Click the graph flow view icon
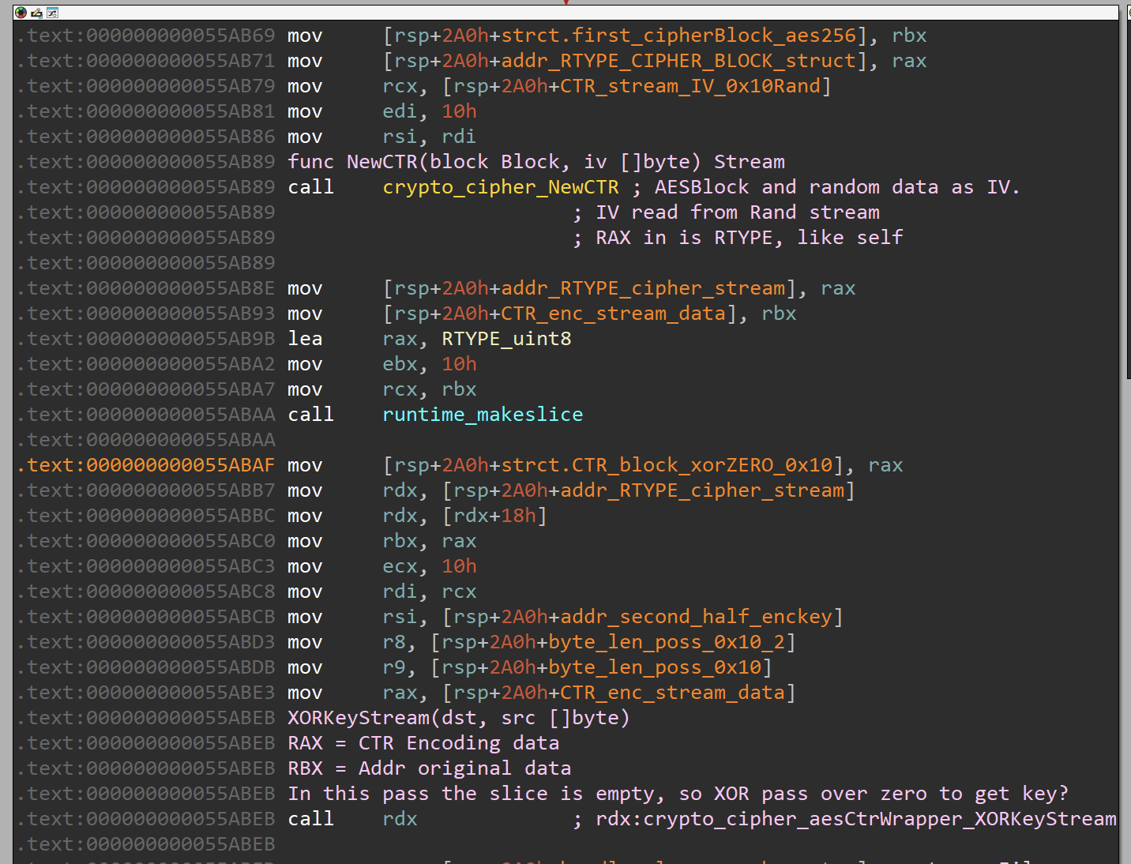Image resolution: width=1131 pixels, height=864 pixels. click(52, 13)
